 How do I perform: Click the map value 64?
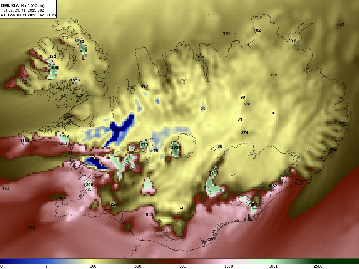pyautogui.click(x=181, y=208)
